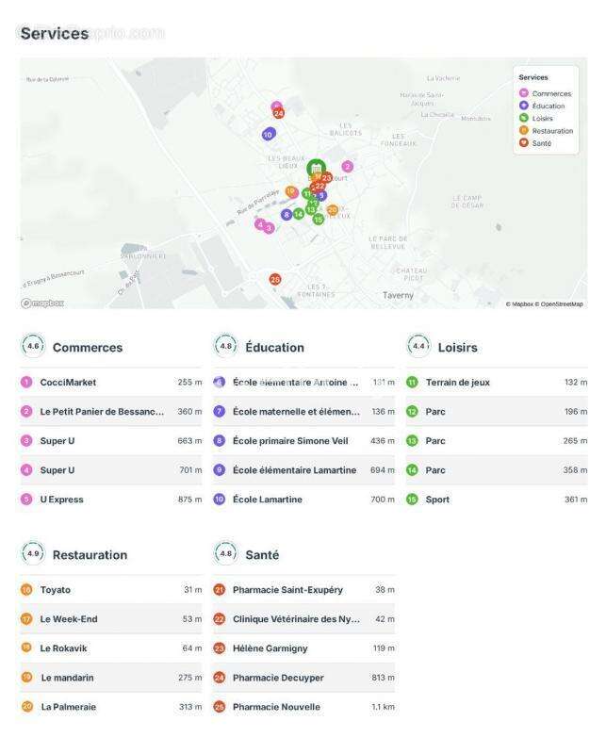The image size is (606, 754).
Task: Toggle Éducation in the map legend
Action: point(548,106)
